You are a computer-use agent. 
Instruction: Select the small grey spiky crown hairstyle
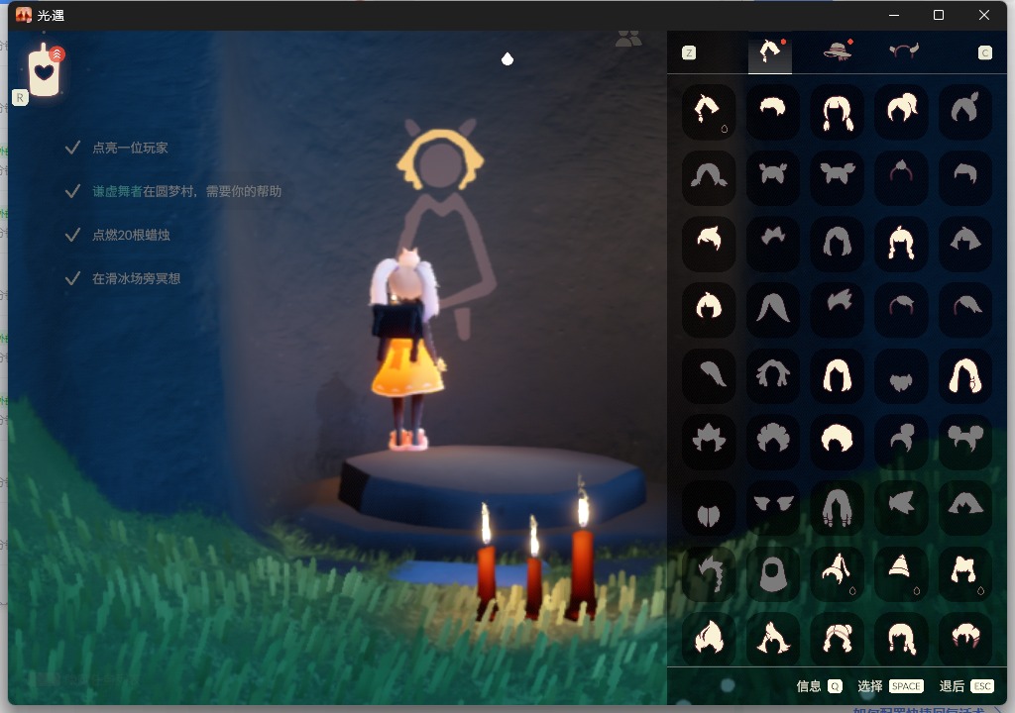click(772, 244)
